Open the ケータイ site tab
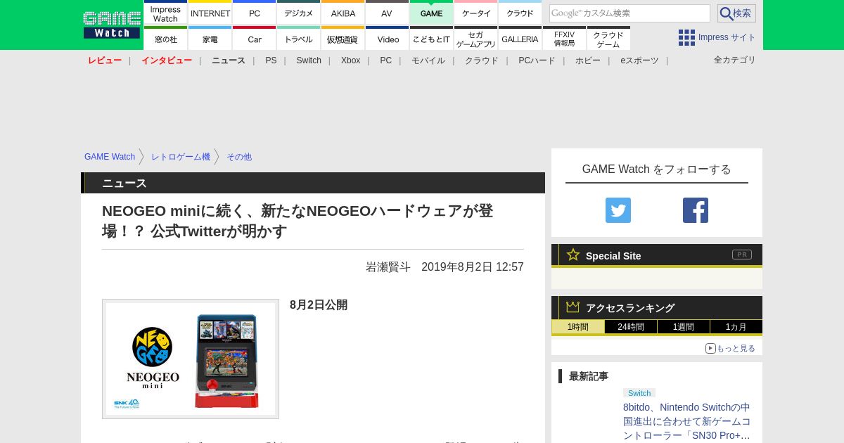Screen dimensions: 844x443 (x=476, y=13)
